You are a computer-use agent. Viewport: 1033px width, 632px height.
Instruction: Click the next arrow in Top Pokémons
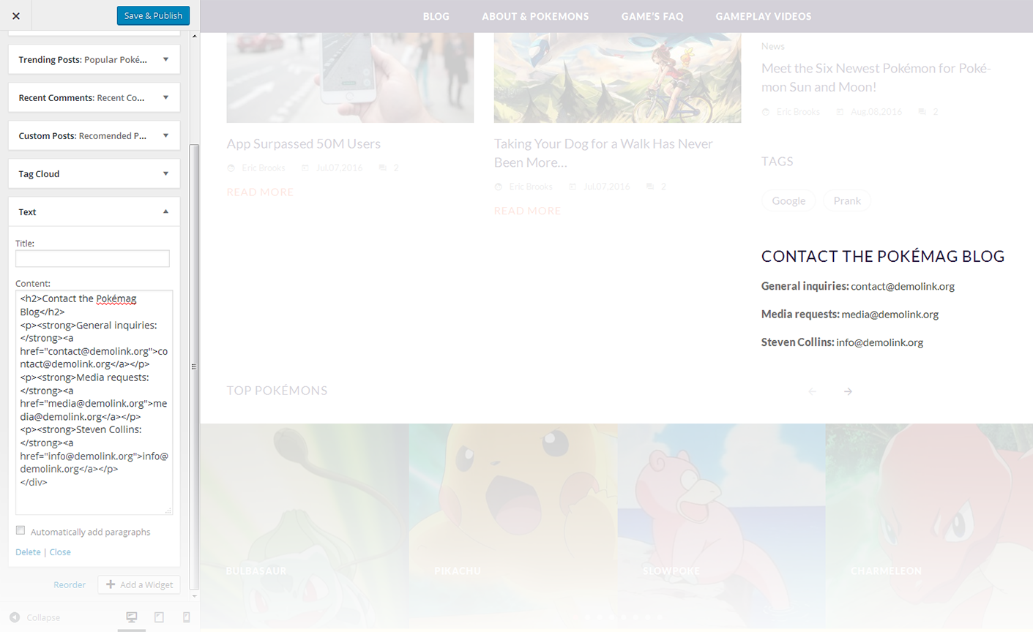tap(848, 391)
